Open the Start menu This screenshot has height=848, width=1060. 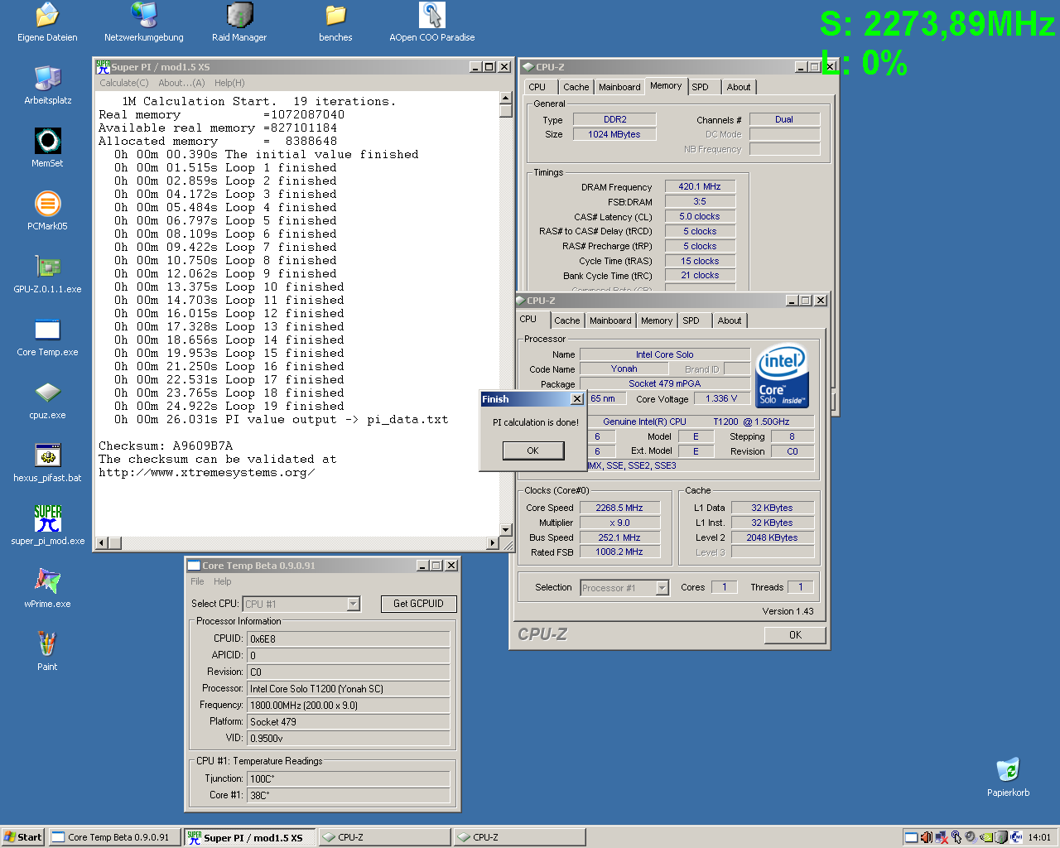[22, 837]
